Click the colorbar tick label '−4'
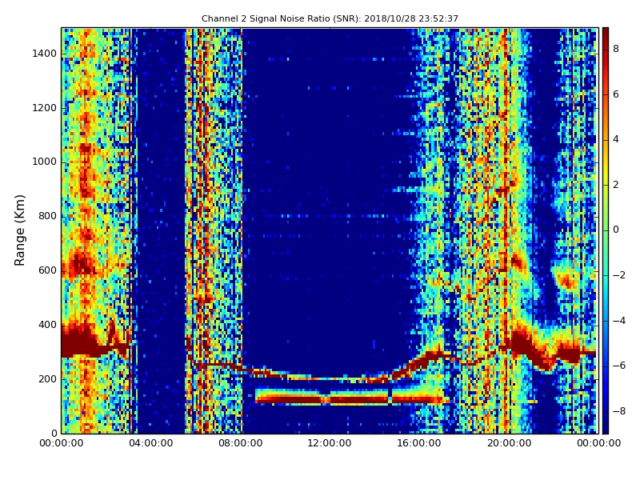Screen dimensions: 640x480 [619, 321]
